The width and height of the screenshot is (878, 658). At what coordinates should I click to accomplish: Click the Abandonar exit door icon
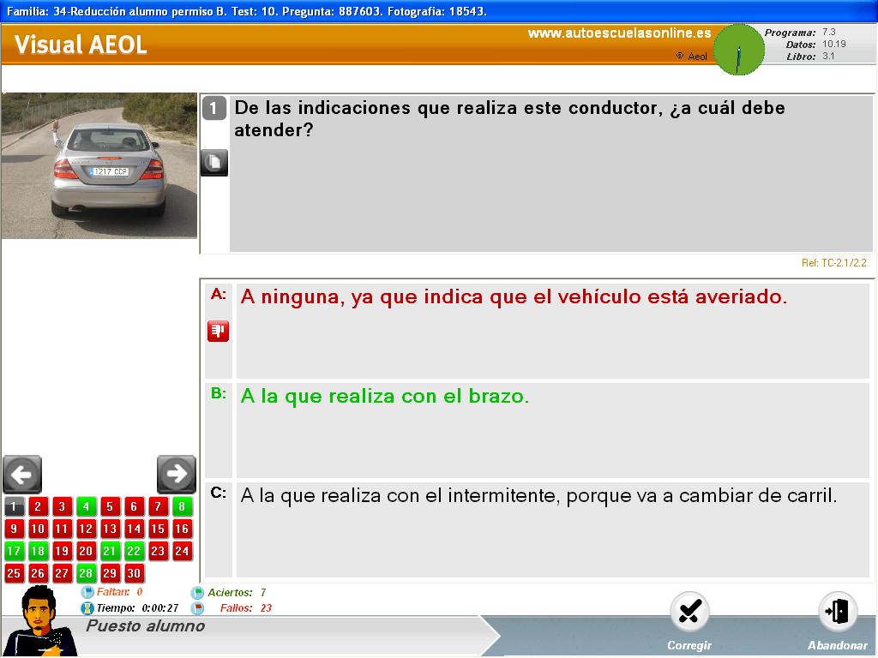click(837, 612)
